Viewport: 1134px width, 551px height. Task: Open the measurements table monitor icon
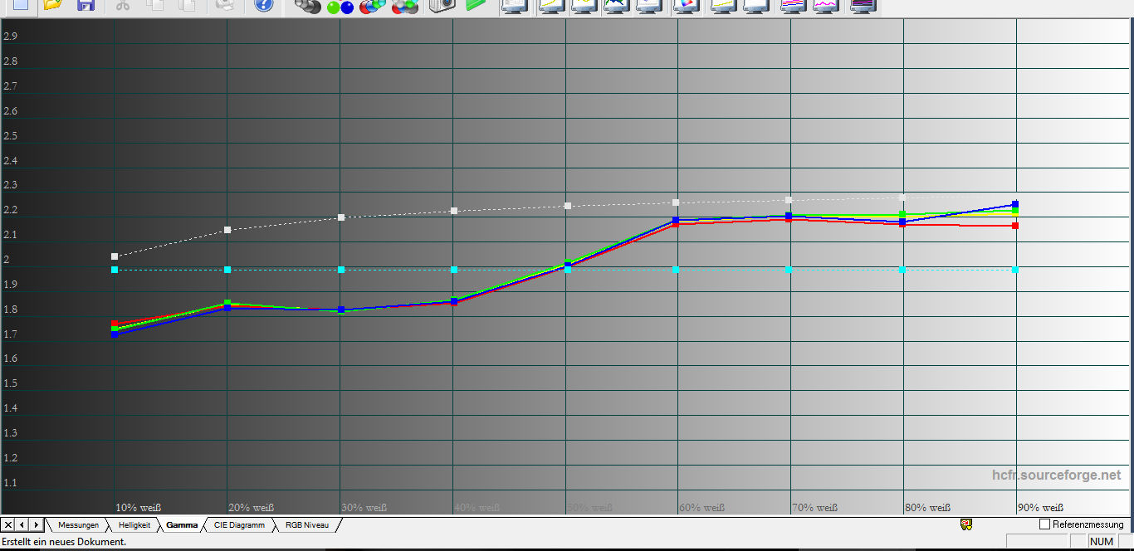tap(514, 5)
